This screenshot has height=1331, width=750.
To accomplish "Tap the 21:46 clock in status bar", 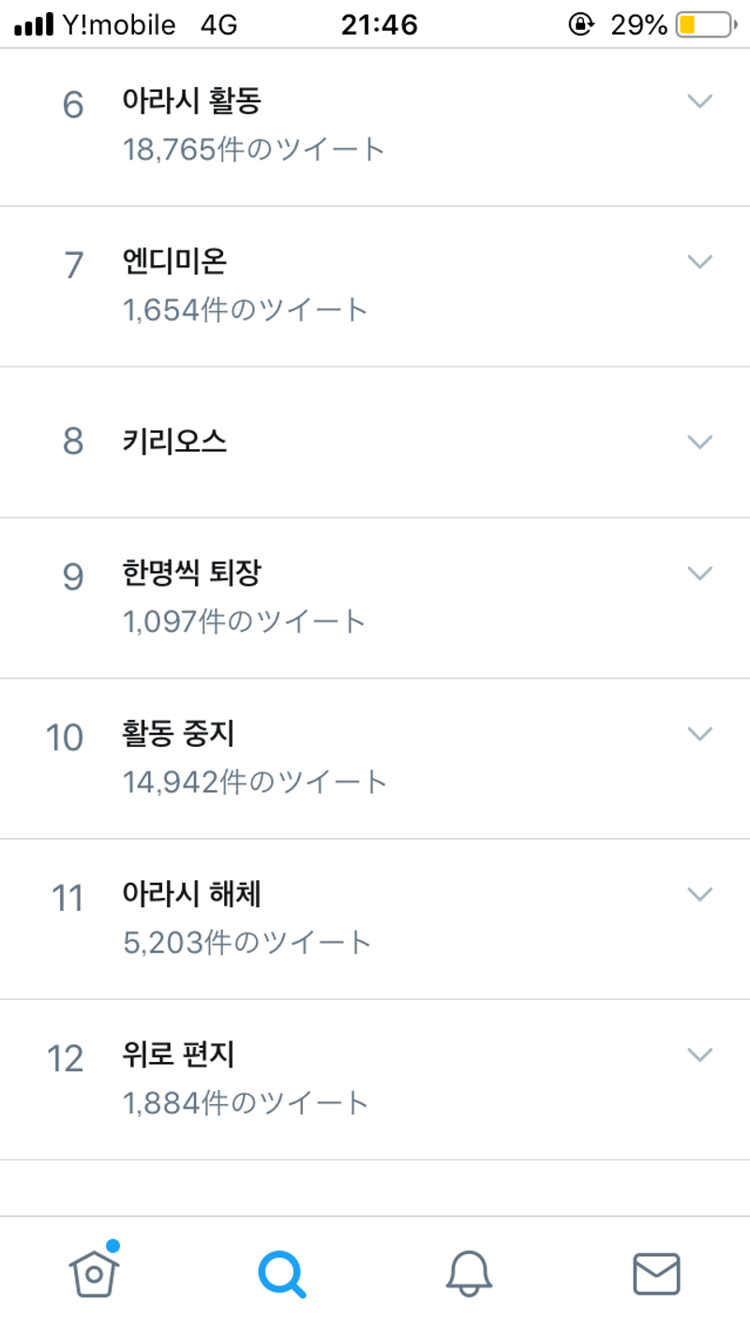I will click(378, 25).
